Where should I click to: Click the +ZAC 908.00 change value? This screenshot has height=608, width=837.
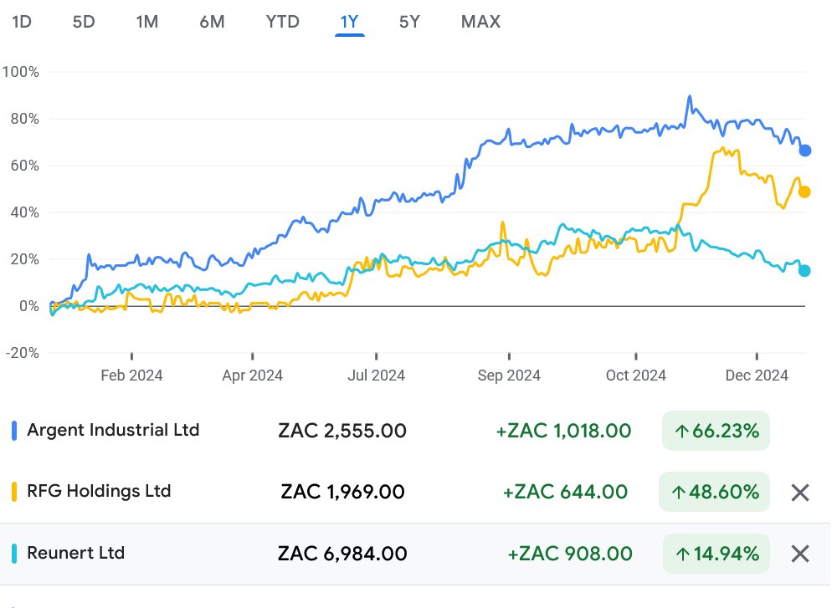tap(569, 554)
